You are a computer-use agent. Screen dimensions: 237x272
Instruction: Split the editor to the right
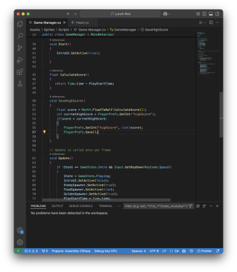(211, 23)
